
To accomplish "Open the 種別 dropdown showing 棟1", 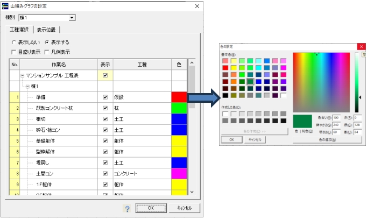I will coord(72,18).
